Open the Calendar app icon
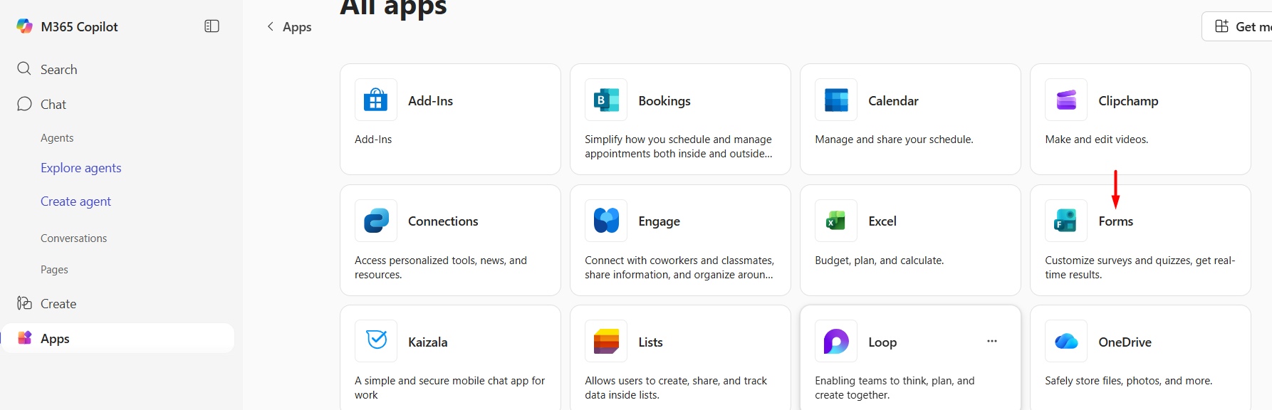 pos(835,100)
